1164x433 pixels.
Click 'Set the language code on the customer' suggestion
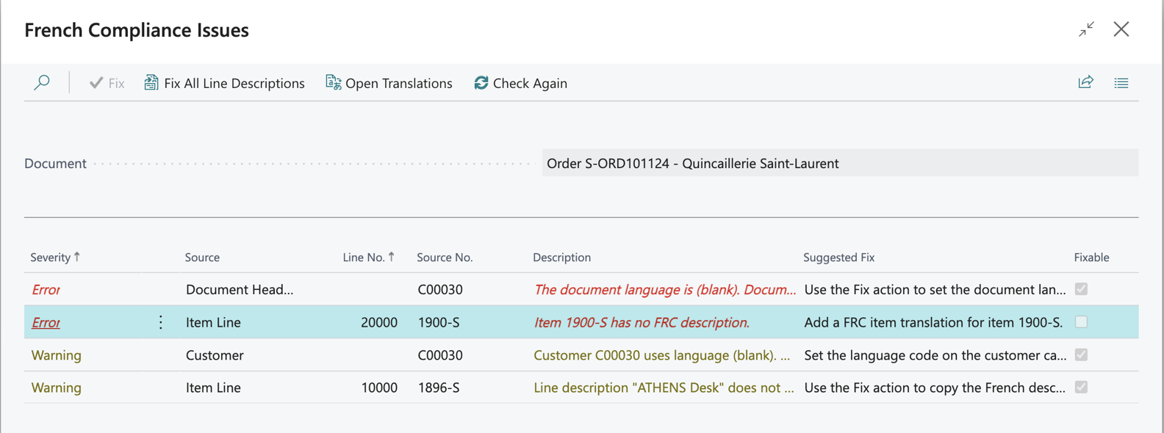(x=935, y=354)
